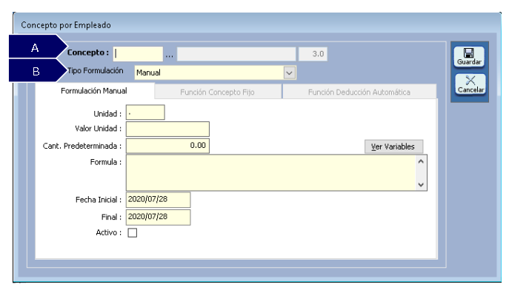Click the 3.0 value field
The image size is (509, 290).
tap(313, 54)
